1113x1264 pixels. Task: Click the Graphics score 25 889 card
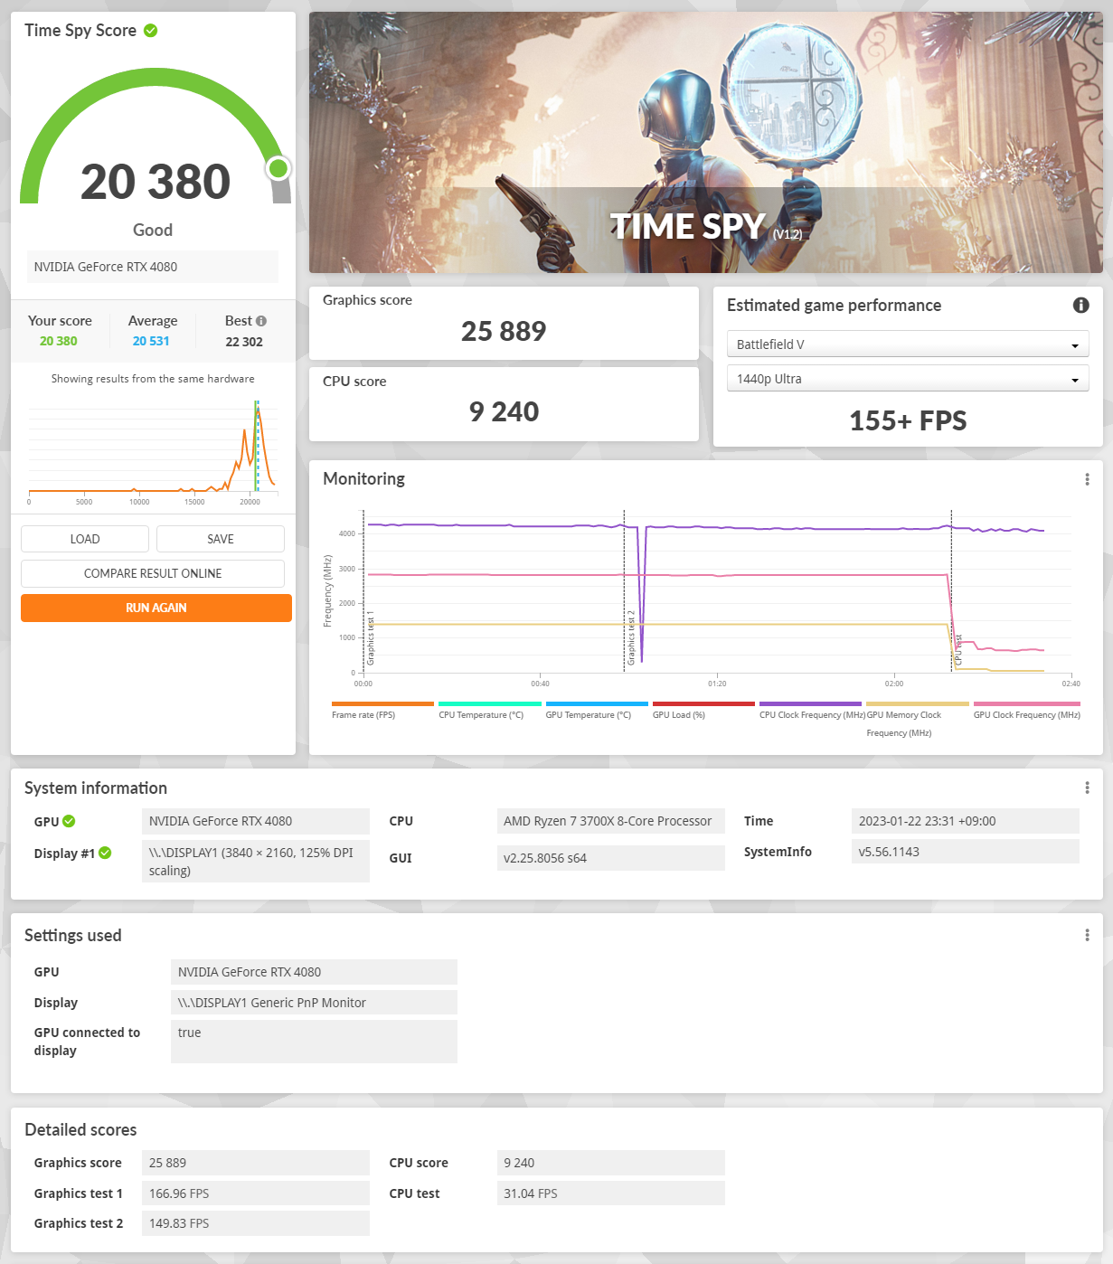(x=504, y=323)
